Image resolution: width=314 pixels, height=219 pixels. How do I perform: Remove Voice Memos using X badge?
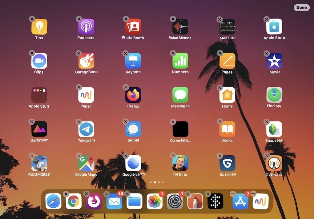click(173, 19)
